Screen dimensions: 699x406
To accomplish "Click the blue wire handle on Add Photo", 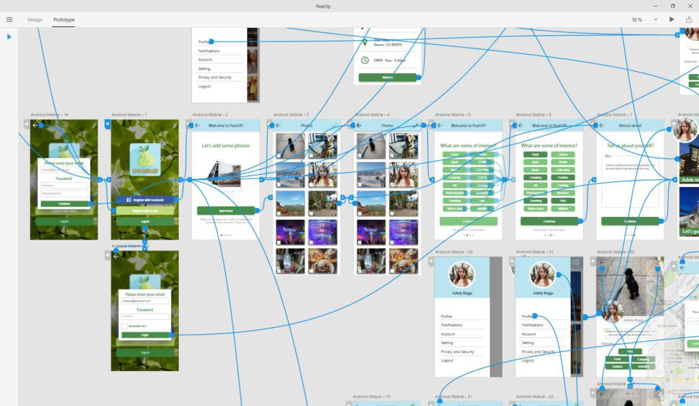I will pos(257,210).
